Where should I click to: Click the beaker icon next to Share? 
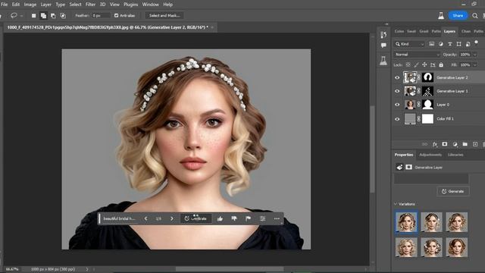(441, 15)
